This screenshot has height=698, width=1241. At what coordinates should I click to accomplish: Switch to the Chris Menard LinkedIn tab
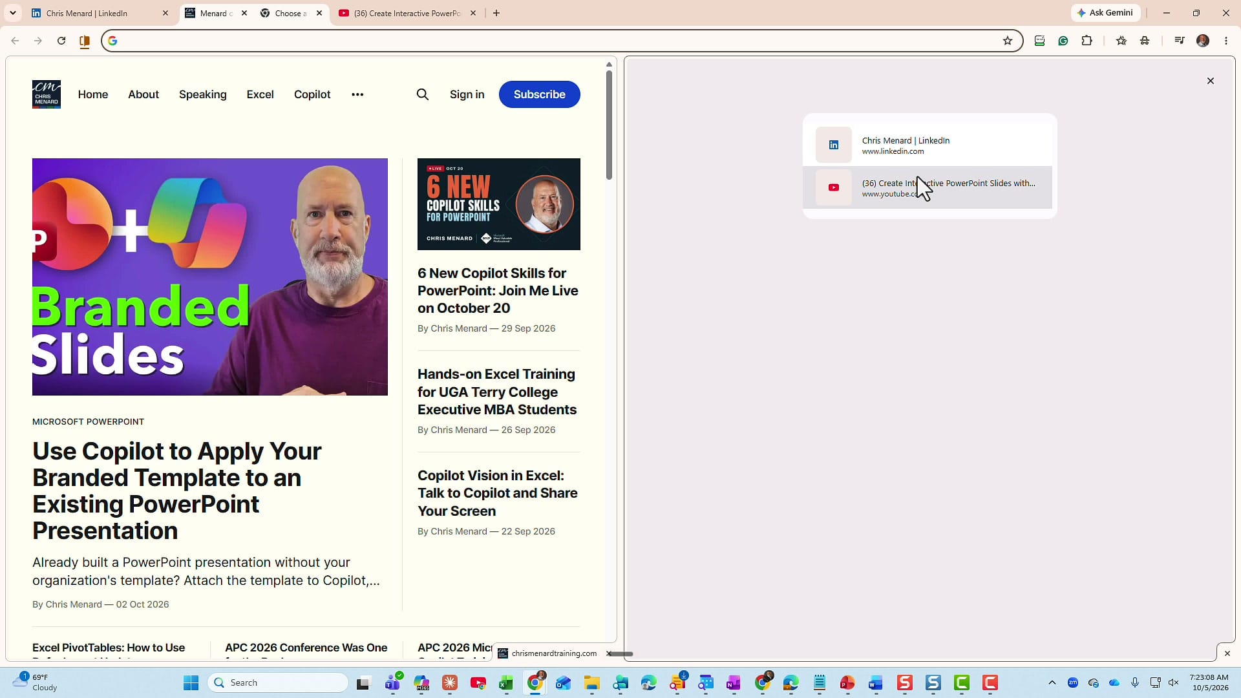tap(101, 13)
